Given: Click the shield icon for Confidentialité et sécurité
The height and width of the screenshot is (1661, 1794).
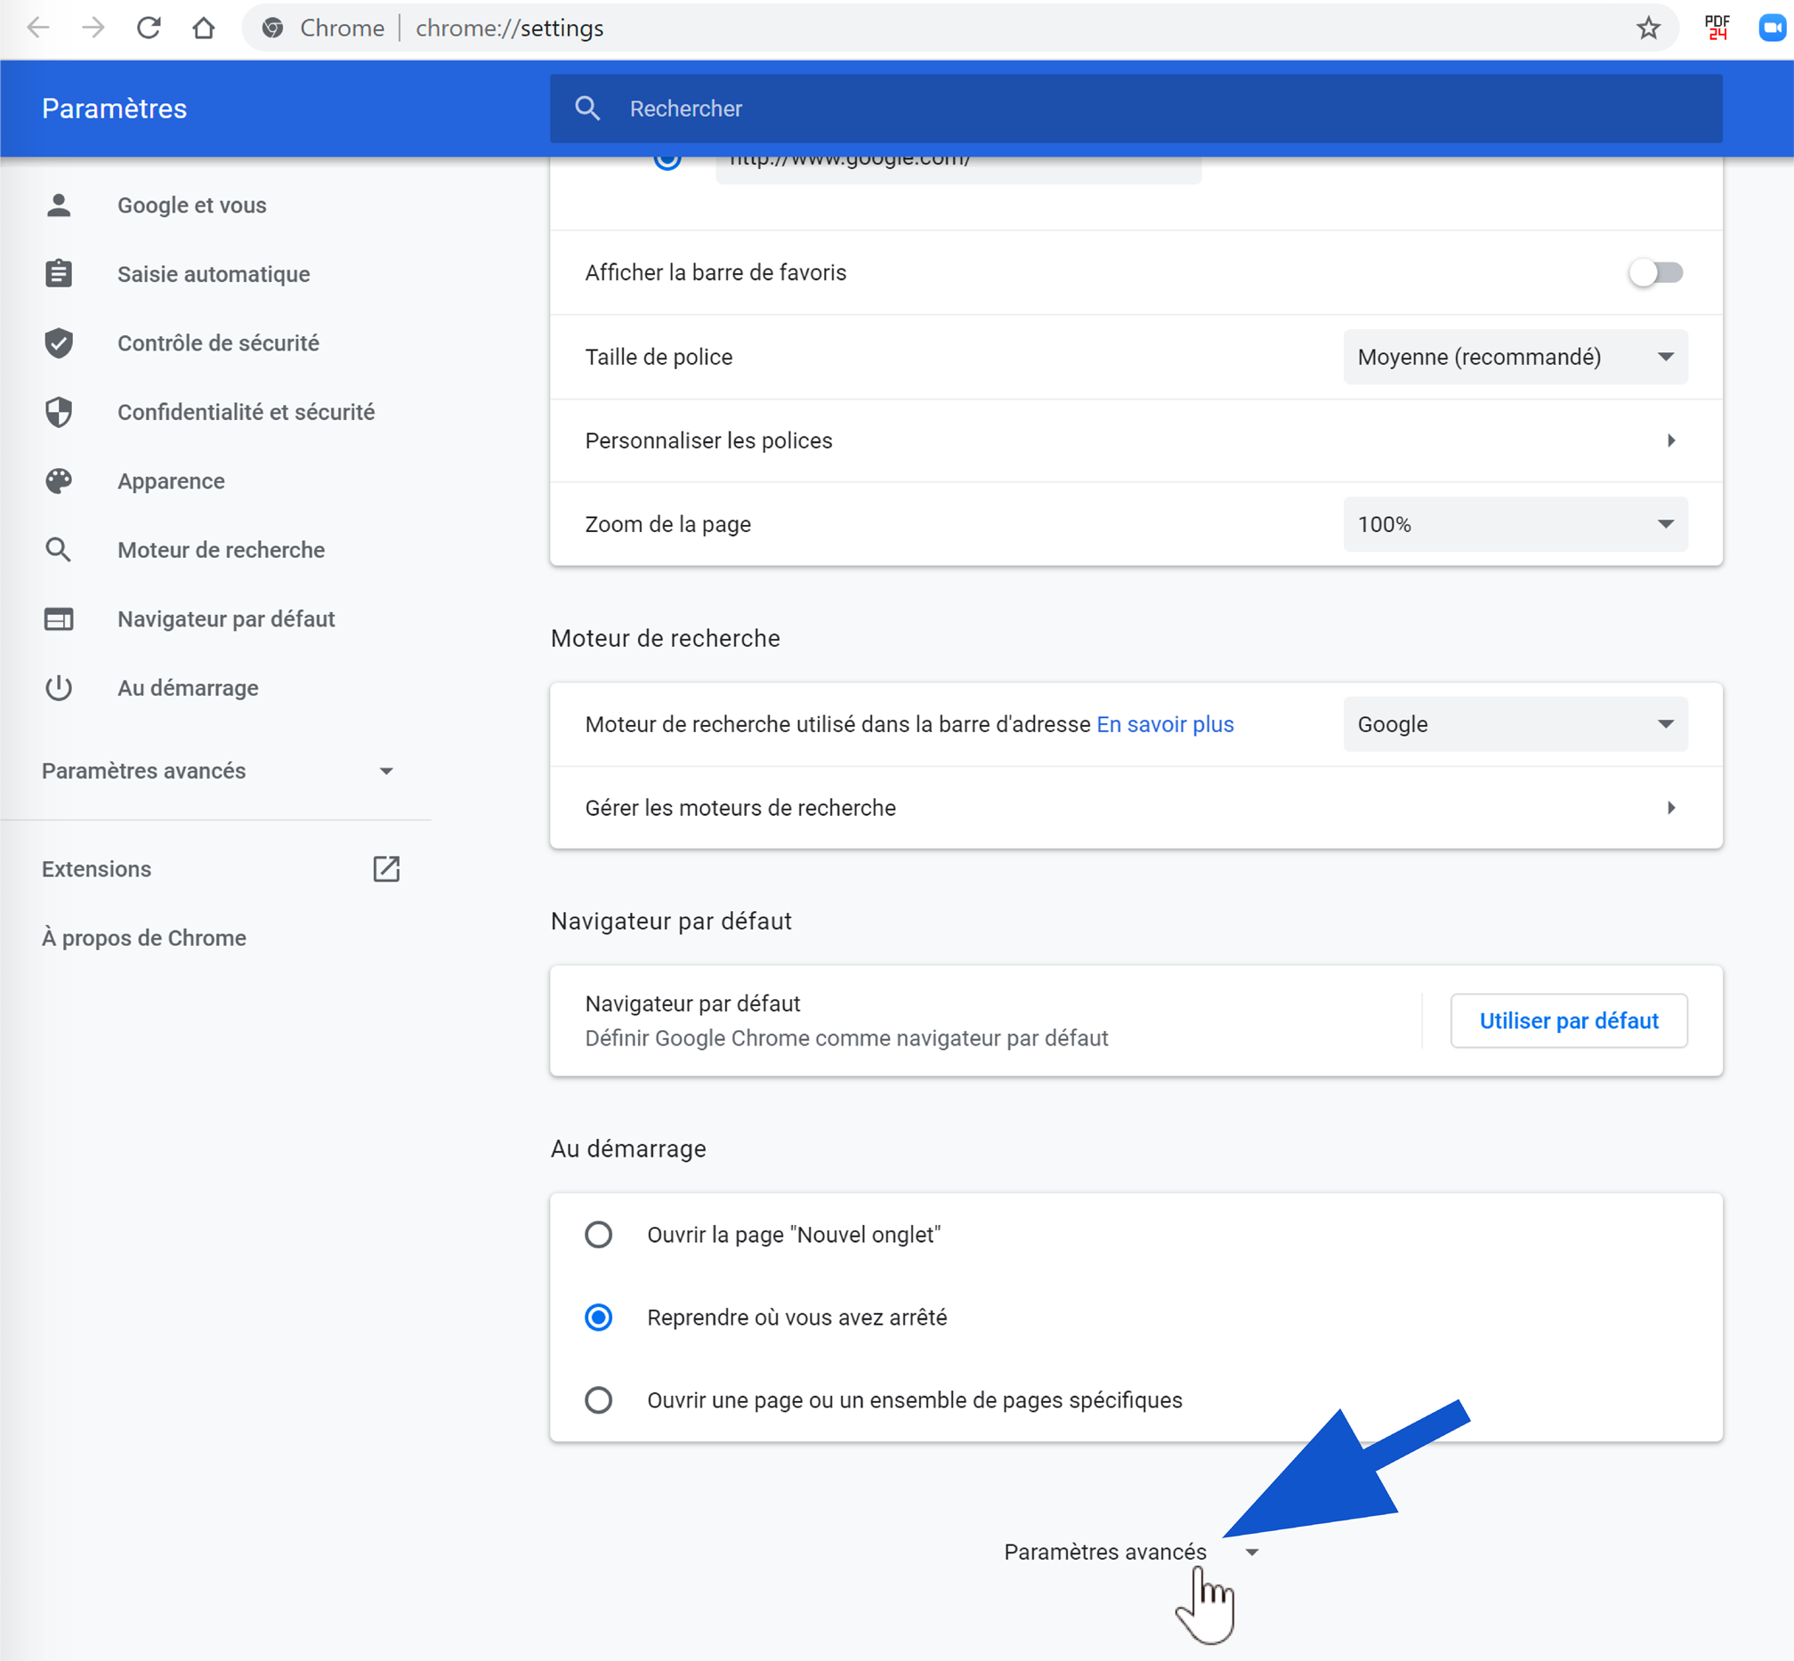Looking at the screenshot, I should [x=59, y=412].
